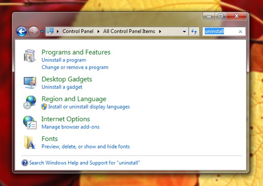Close the Control Panel window
Viewport: 263px width, 186px height.
pyautogui.click(x=237, y=16)
